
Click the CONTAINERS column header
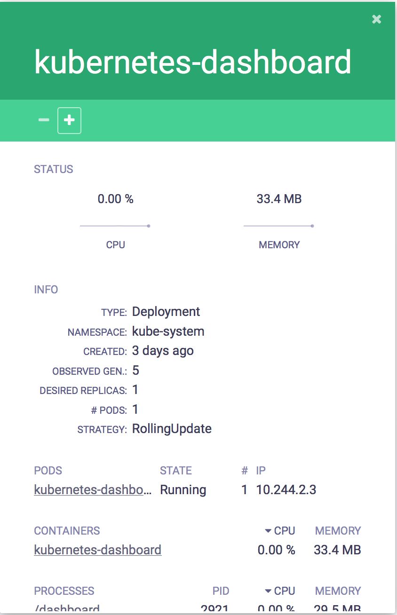67,531
